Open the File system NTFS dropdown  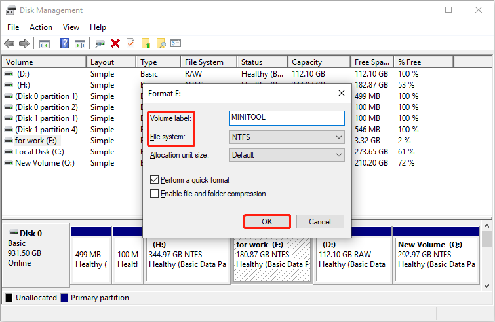point(287,137)
